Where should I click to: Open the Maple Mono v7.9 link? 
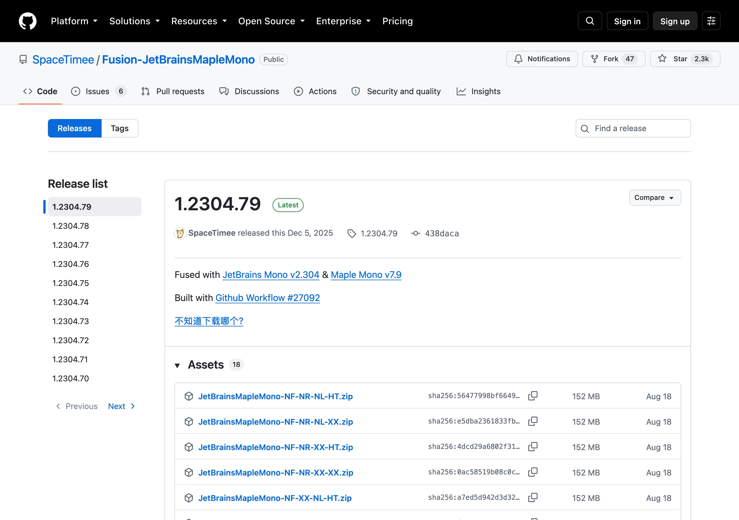[366, 275]
